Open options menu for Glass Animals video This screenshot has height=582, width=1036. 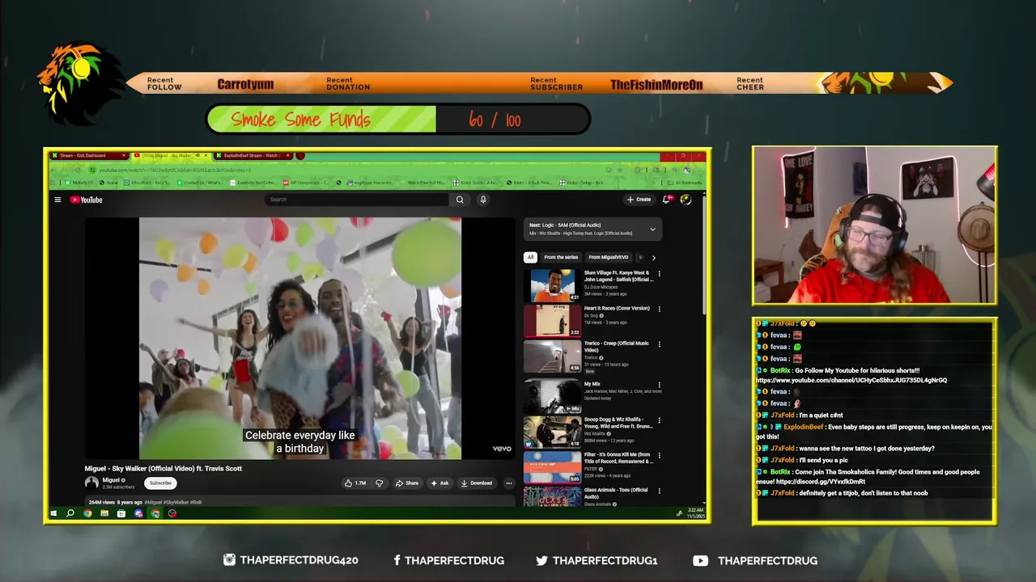click(659, 491)
